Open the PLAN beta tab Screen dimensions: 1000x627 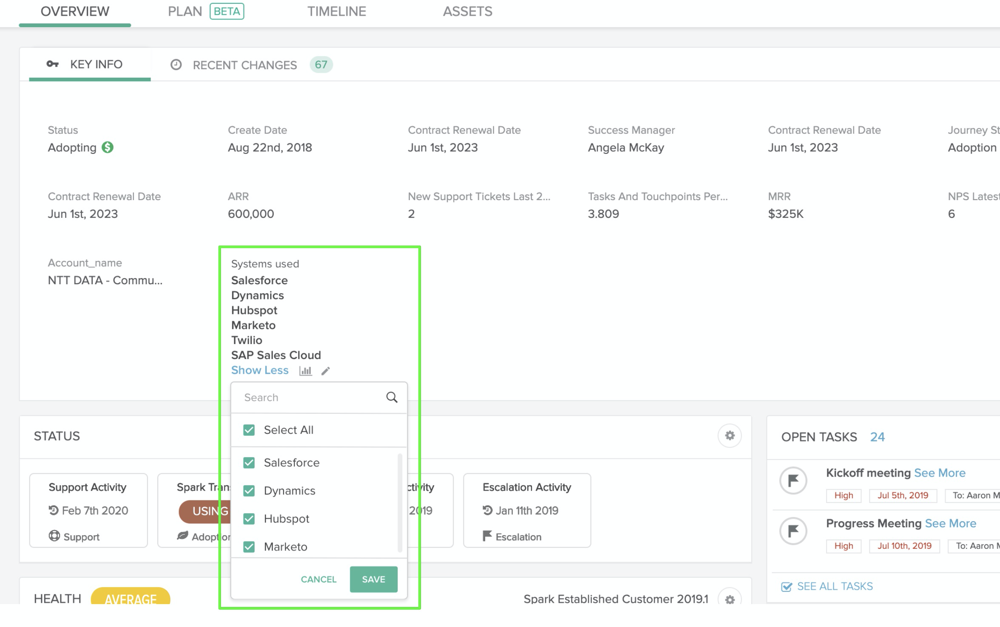[x=206, y=11]
